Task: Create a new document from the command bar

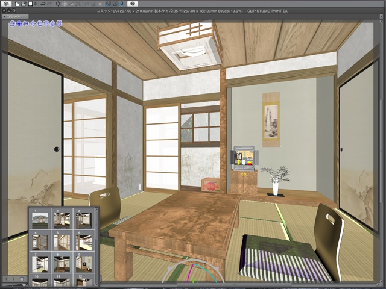Action: coord(17,4)
